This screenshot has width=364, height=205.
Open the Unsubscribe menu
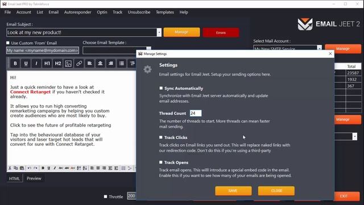click(139, 12)
